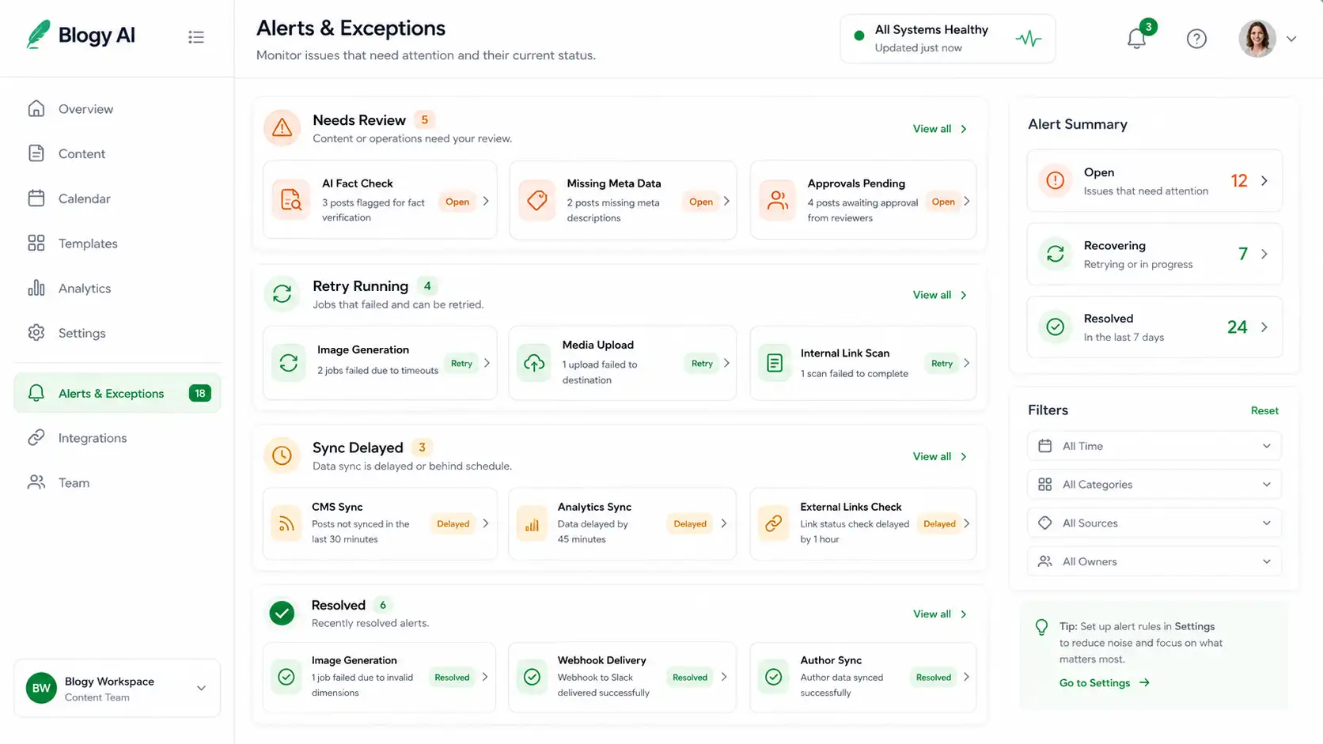Click View all for Needs Review
This screenshot has width=1323, height=744.
(940, 129)
